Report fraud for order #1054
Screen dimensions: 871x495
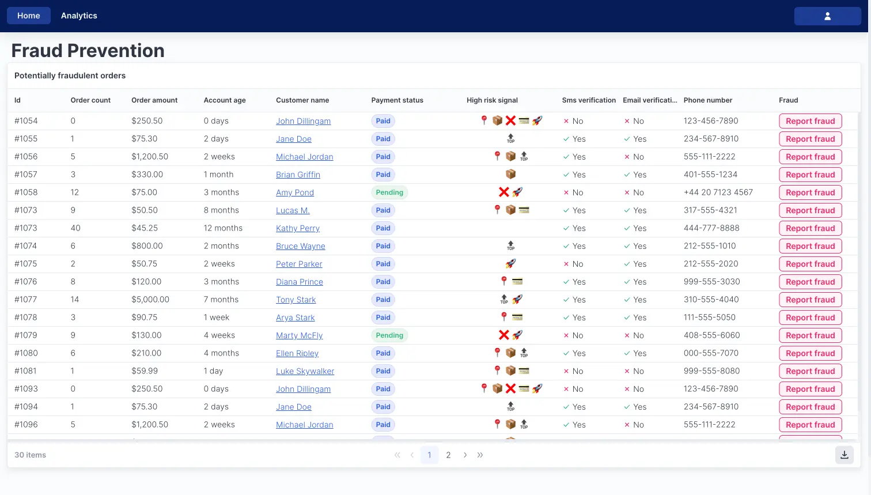tap(811, 121)
